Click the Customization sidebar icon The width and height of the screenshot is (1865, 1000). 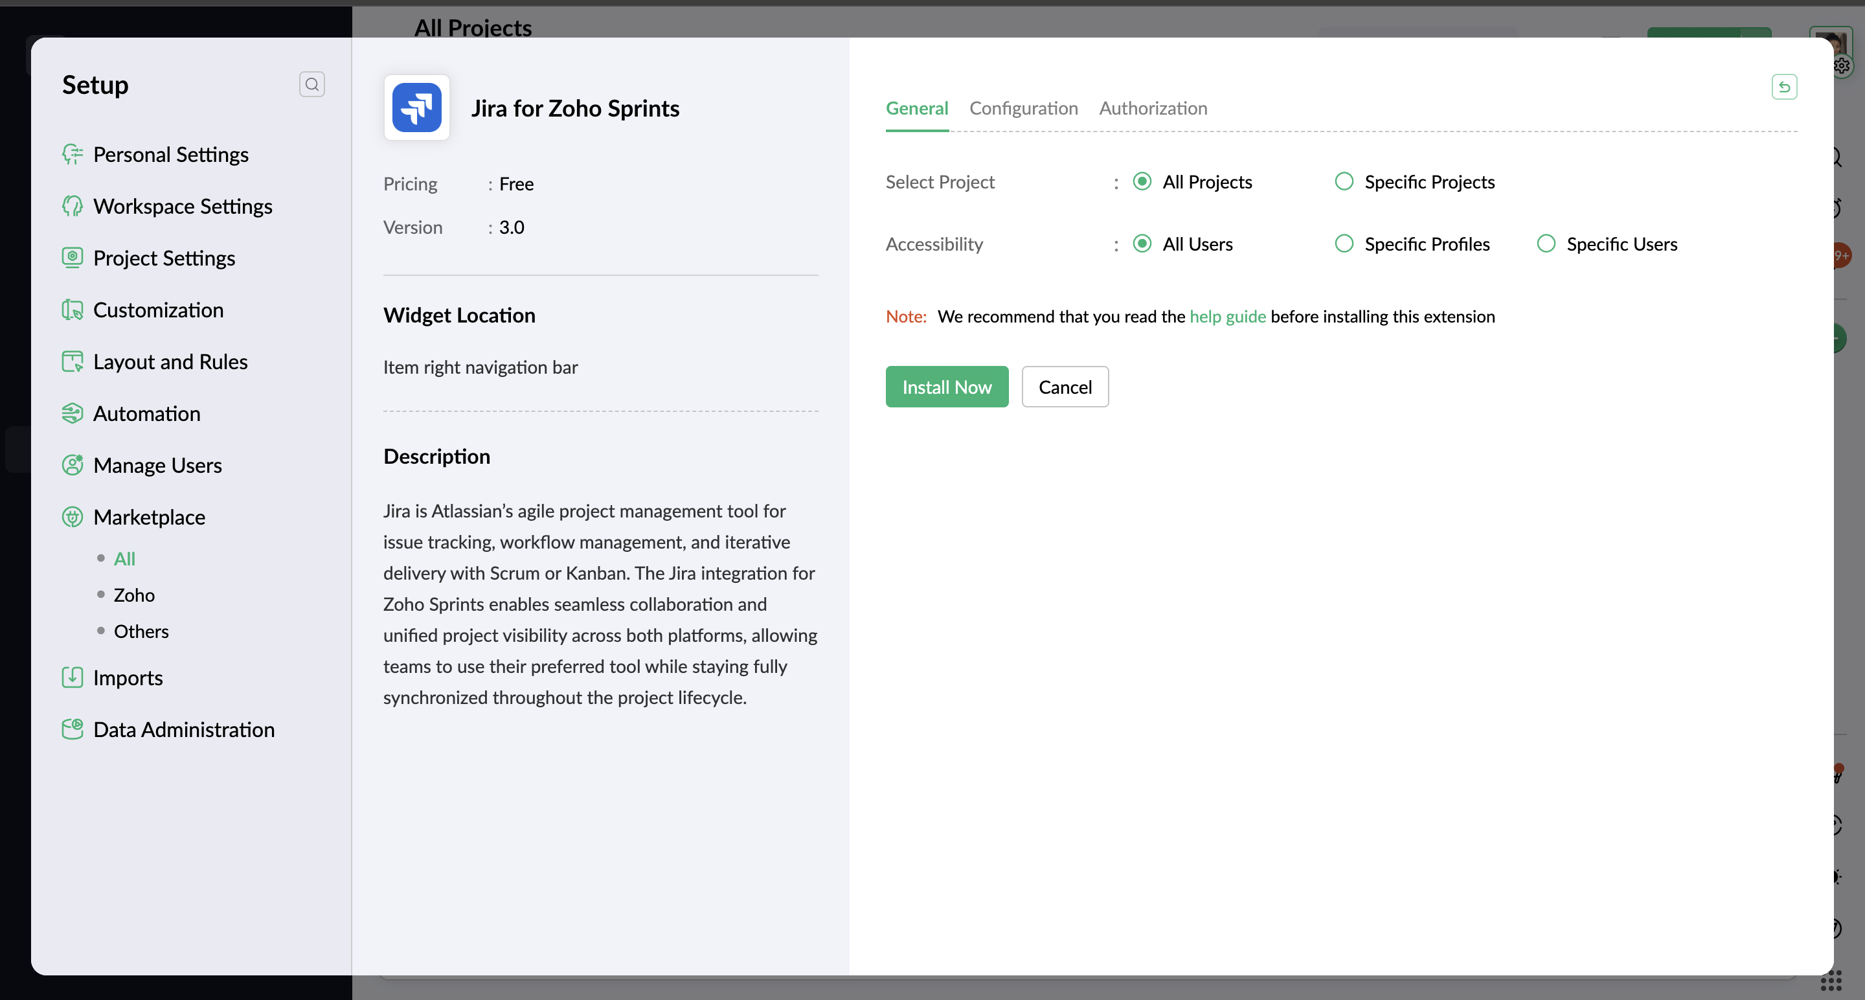pos(73,310)
